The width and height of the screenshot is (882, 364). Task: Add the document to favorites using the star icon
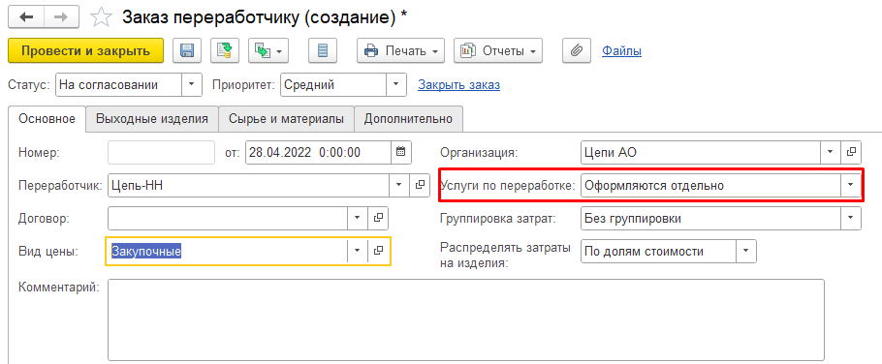[x=102, y=18]
